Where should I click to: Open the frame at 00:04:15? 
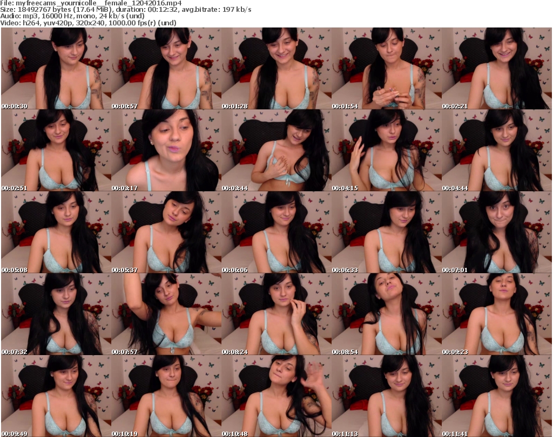pyautogui.click(x=387, y=150)
